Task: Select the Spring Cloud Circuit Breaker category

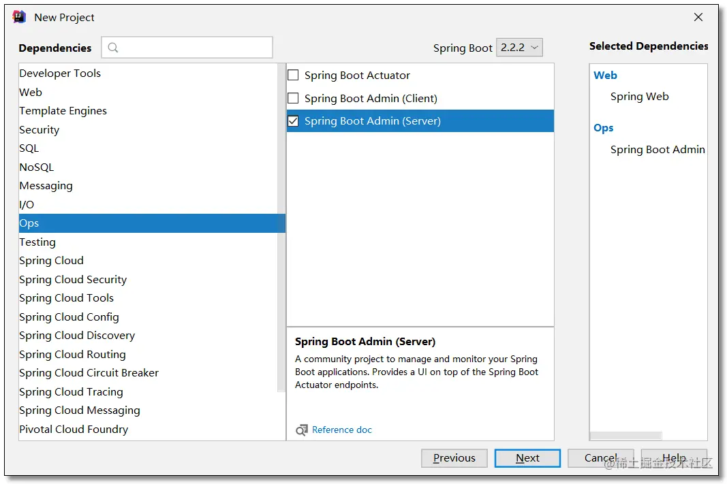Action: [149, 373]
